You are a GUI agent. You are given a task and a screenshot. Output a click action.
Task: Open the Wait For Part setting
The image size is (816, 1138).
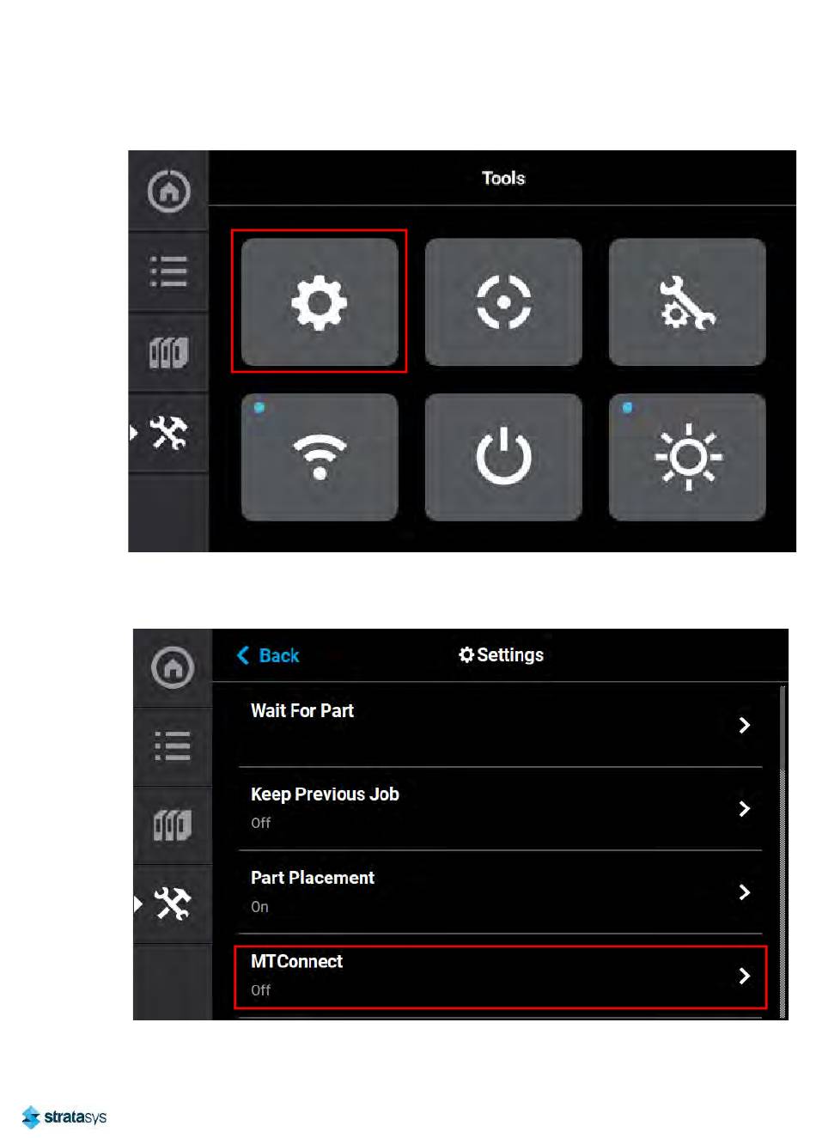pos(500,726)
